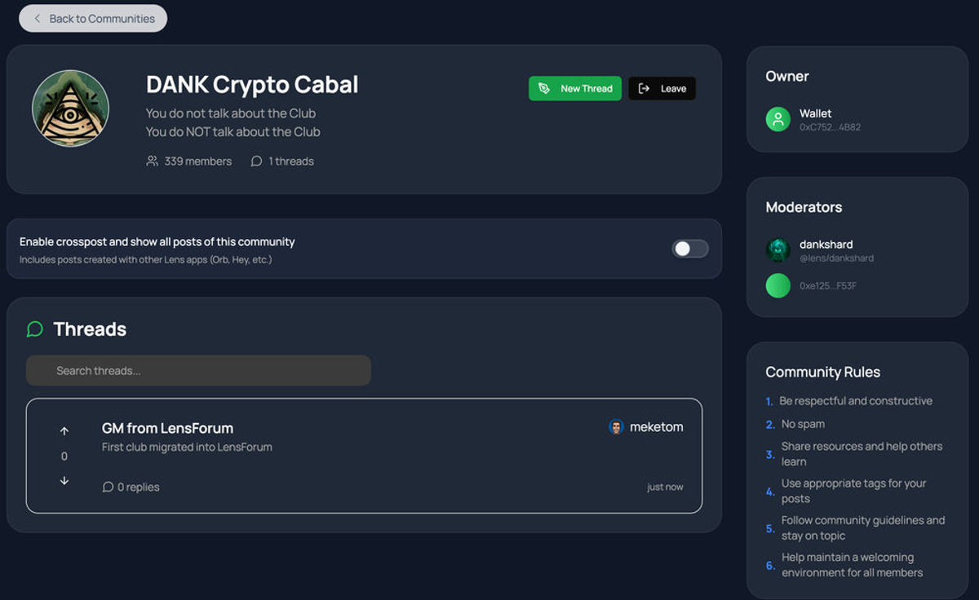Downvote the GM from LensForum thread
This screenshot has width=979, height=600.
tap(64, 481)
